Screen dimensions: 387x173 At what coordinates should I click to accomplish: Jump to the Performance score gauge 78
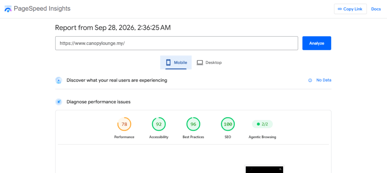coord(124,124)
